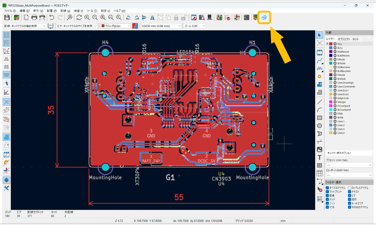Hide the F.Courtyard layer via its eye icon

point(335,106)
